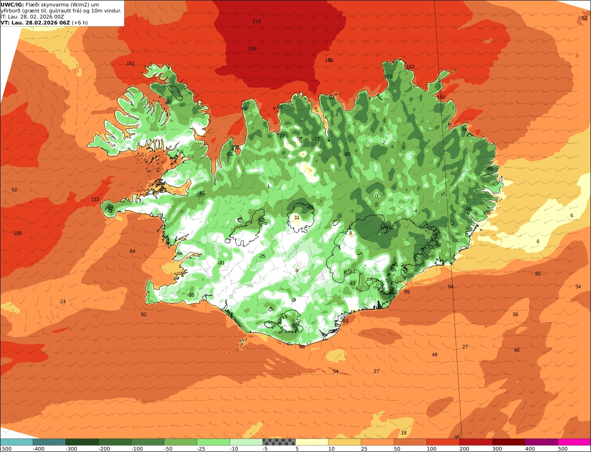Click the red-orange swatch between 100 and 200
The image size is (591, 452).
pos(443,442)
